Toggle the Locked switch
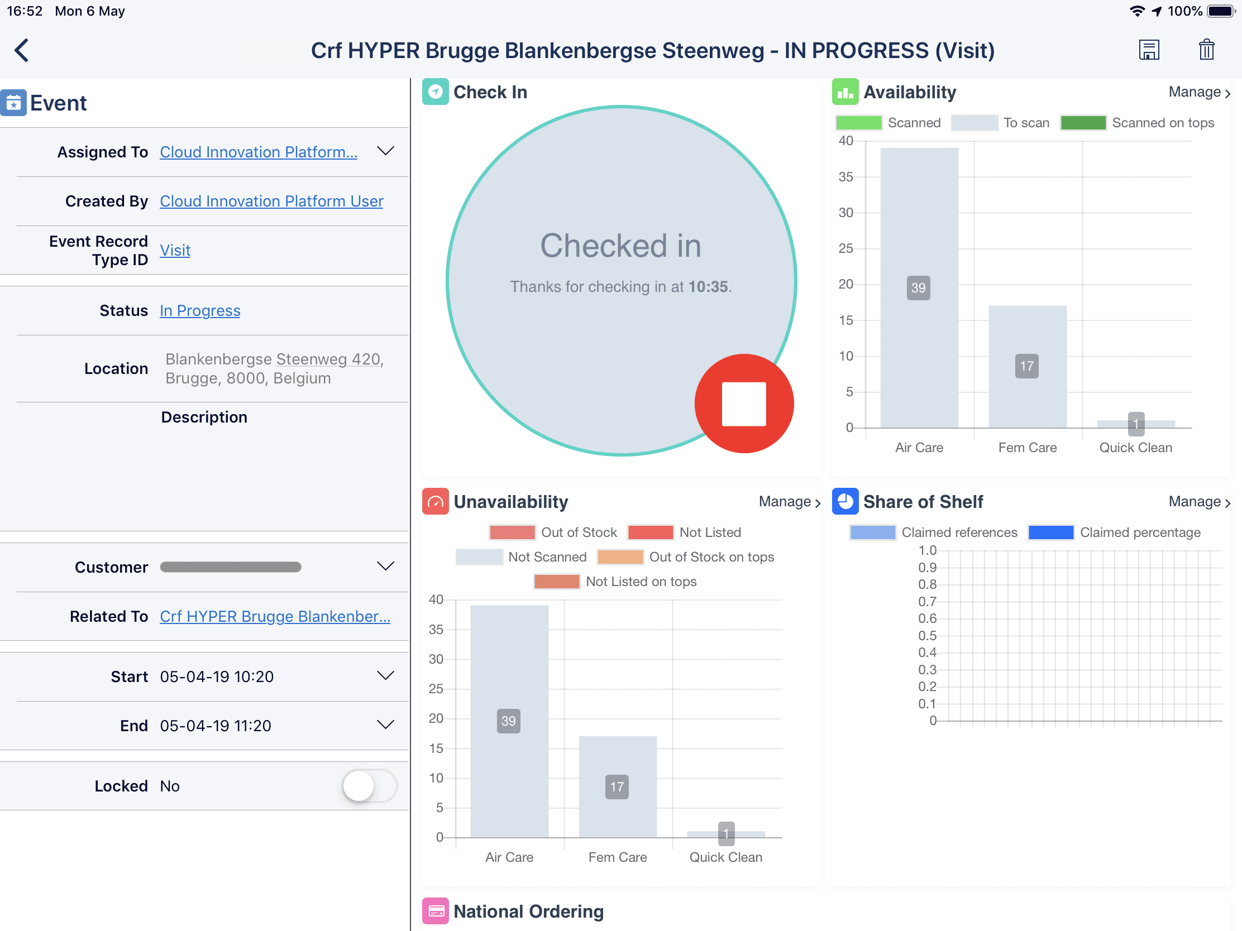This screenshot has height=931, width=1242. point(370,786)
